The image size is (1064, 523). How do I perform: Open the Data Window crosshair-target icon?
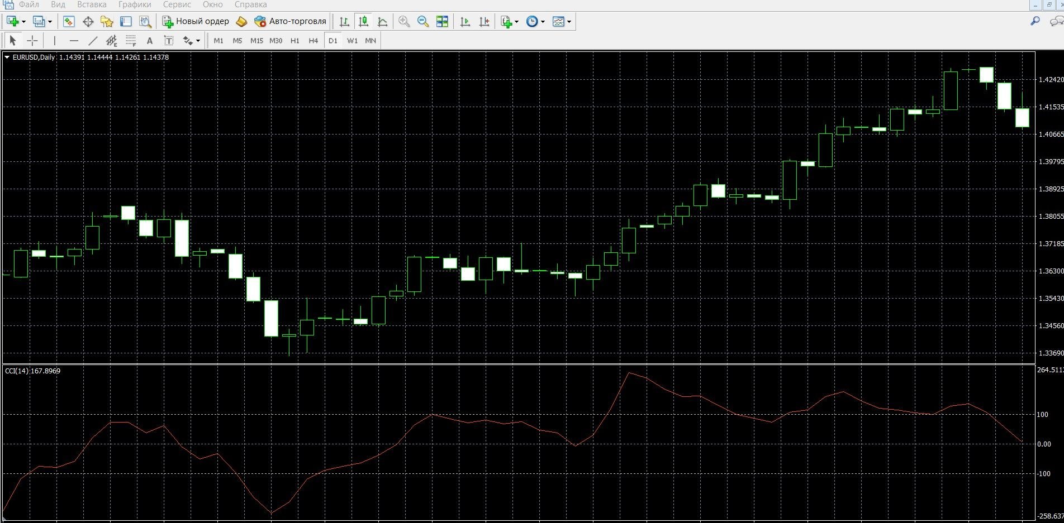coord(88,22)
